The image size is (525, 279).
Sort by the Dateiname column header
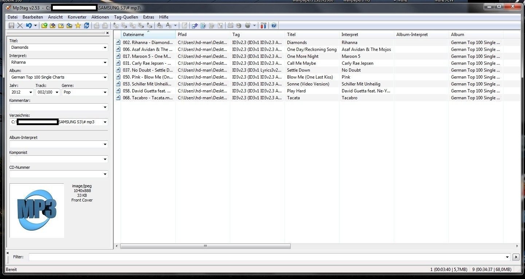148,35
